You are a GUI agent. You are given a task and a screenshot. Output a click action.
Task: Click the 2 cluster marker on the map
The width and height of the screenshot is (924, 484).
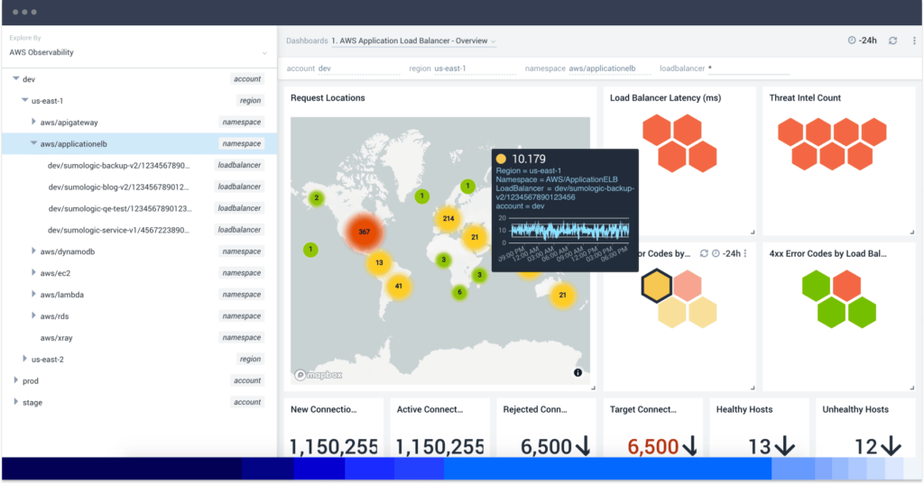pos(317,198)
